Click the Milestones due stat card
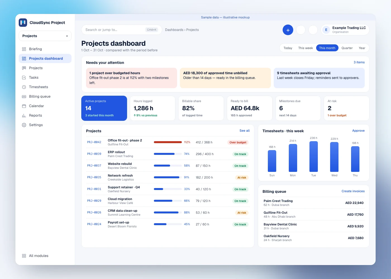 tap(298, 108)
